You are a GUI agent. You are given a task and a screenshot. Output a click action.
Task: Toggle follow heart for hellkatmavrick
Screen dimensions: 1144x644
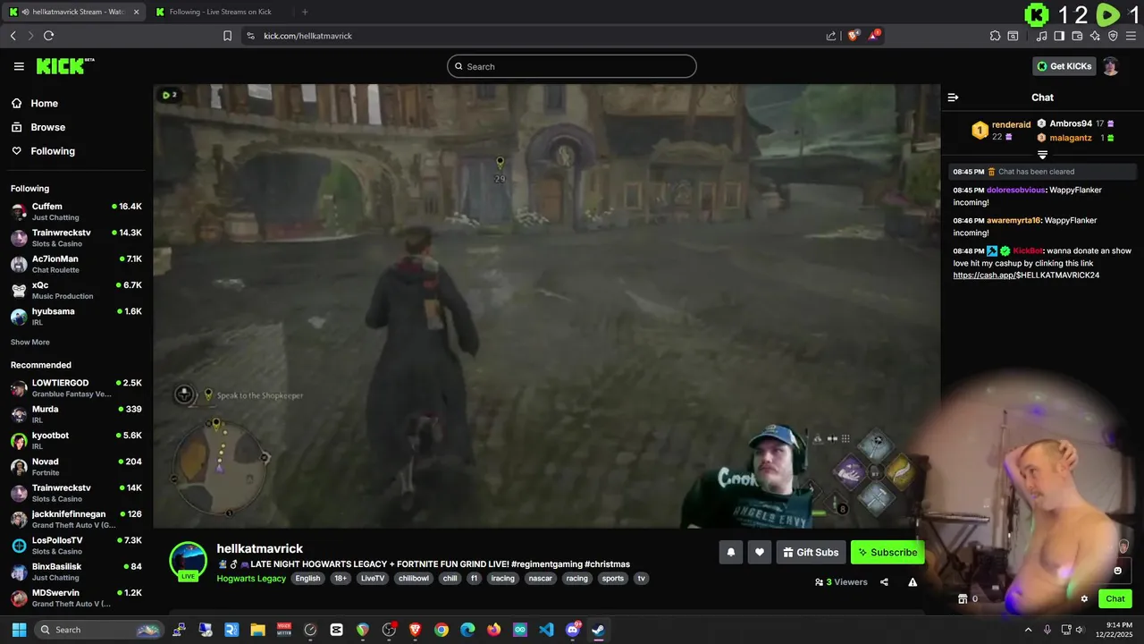759,552
